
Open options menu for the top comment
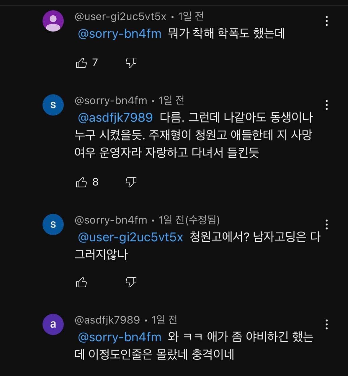(x=326, y=21)
